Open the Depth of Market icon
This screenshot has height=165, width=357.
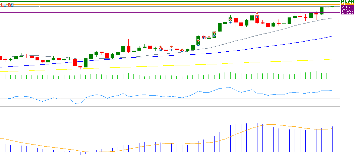[x=11, y=5]
